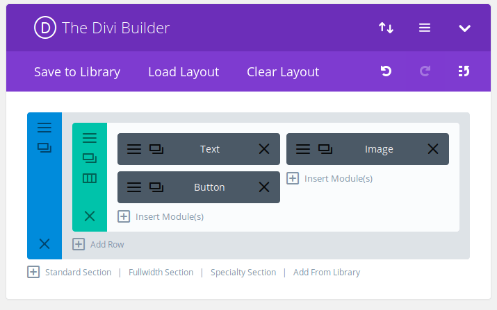Add a new row

(98, 245)
